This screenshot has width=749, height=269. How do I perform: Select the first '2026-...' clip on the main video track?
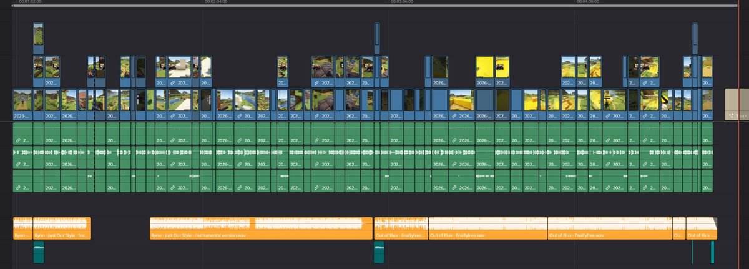[x=22, y=104]
